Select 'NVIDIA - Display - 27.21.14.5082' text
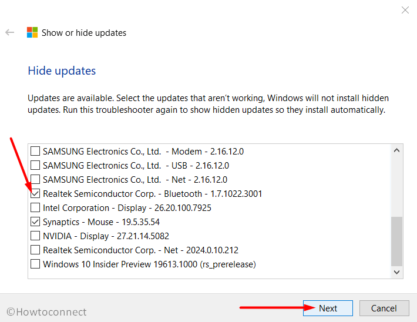 pos(106,236)
